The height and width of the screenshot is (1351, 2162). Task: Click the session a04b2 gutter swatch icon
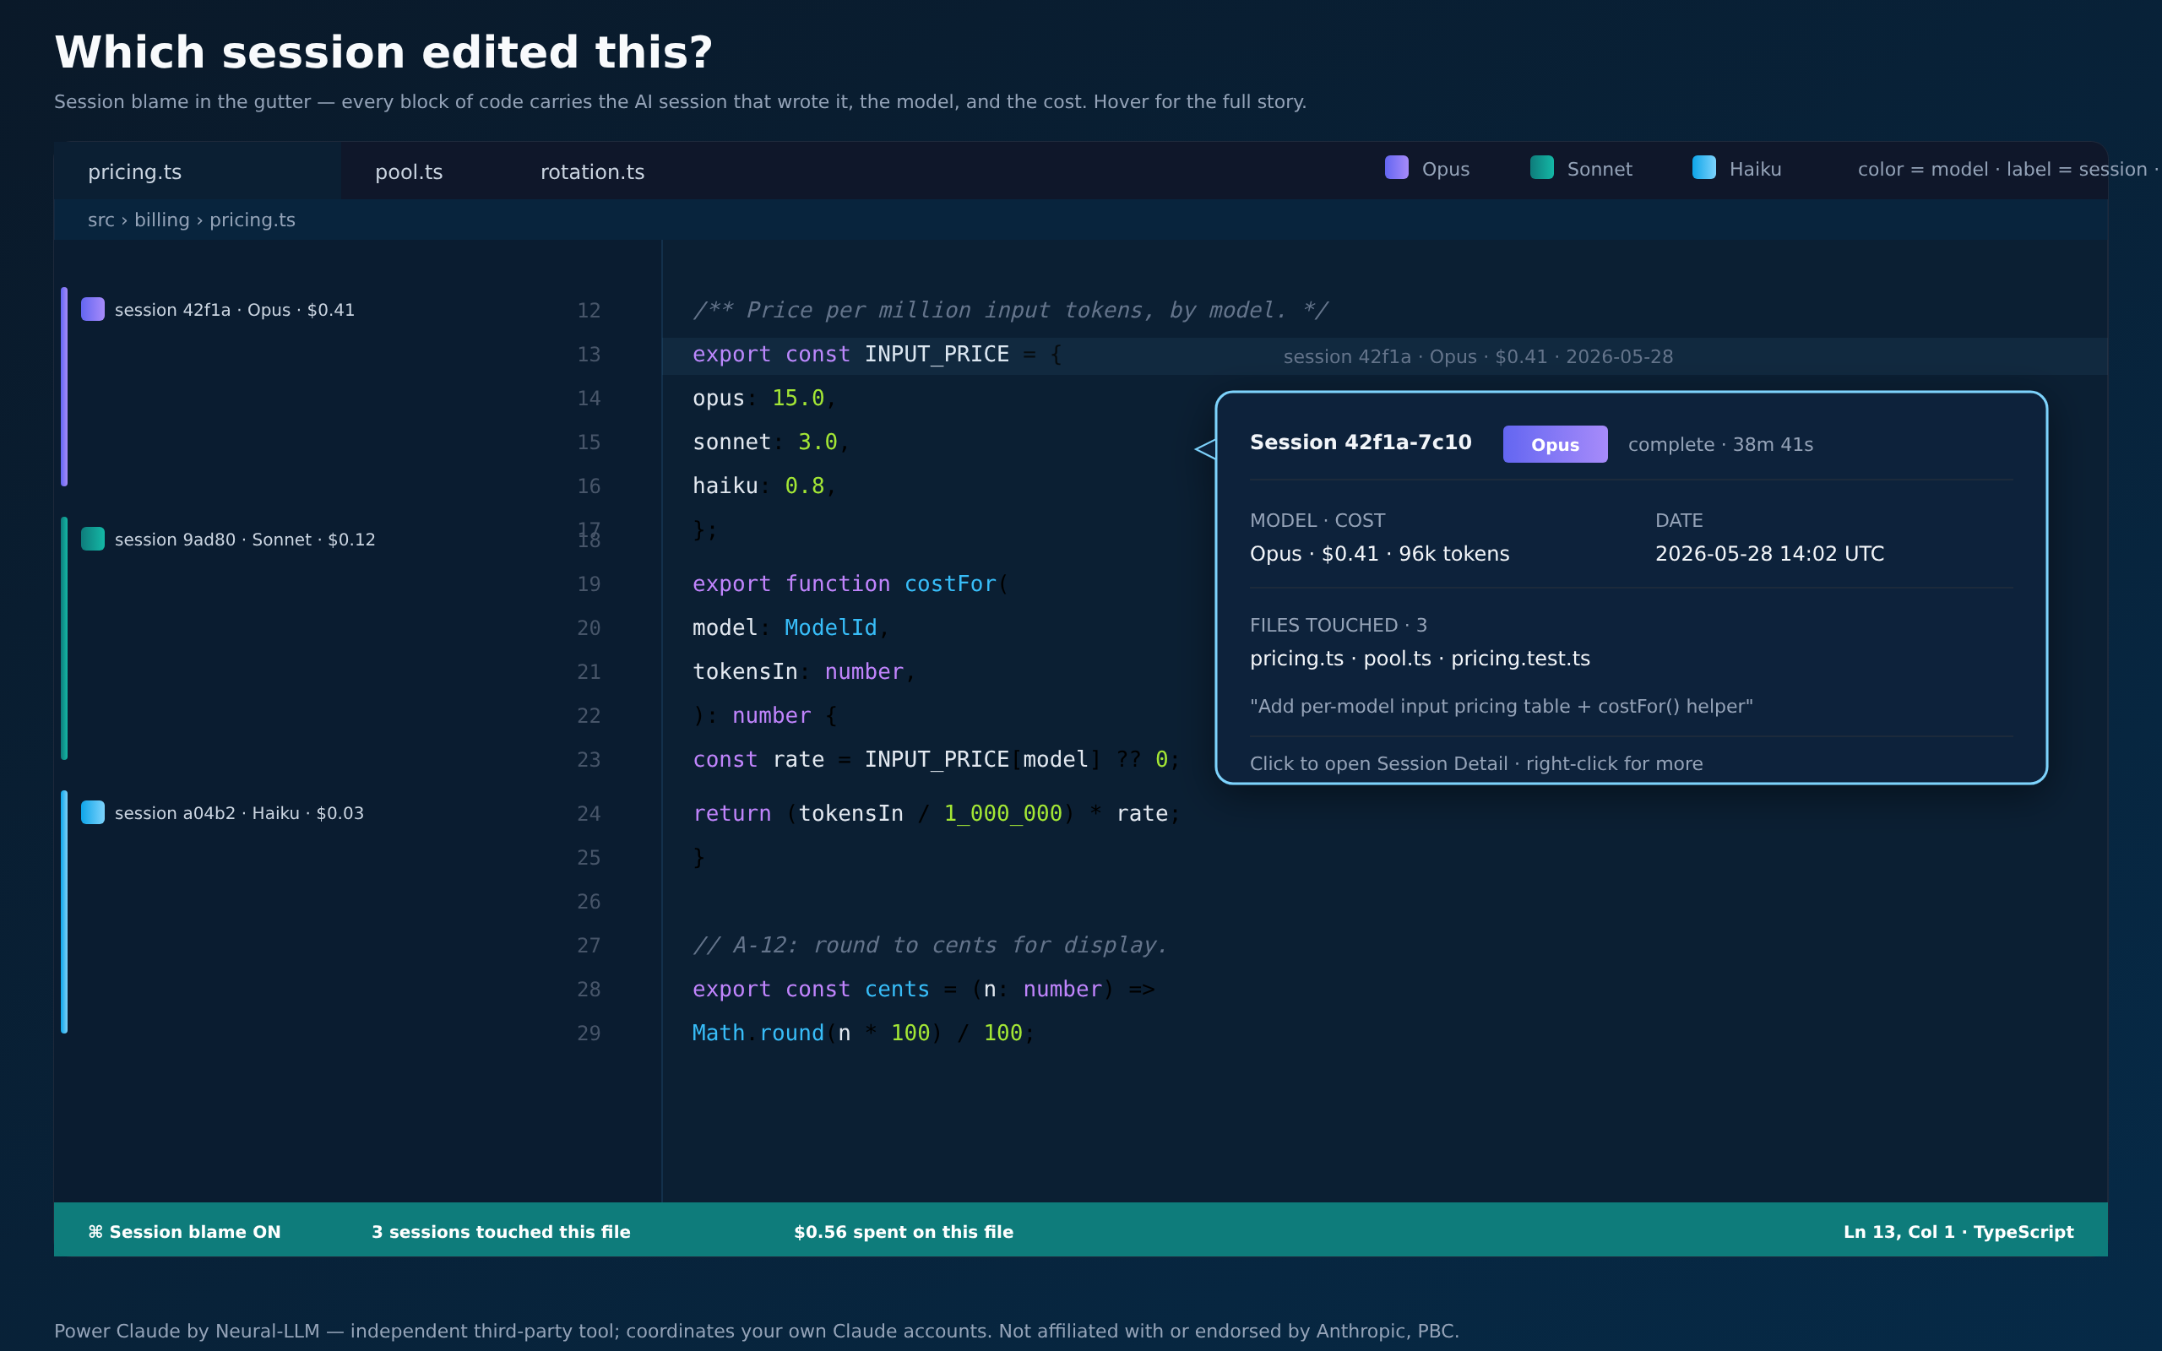coord(93,812)
